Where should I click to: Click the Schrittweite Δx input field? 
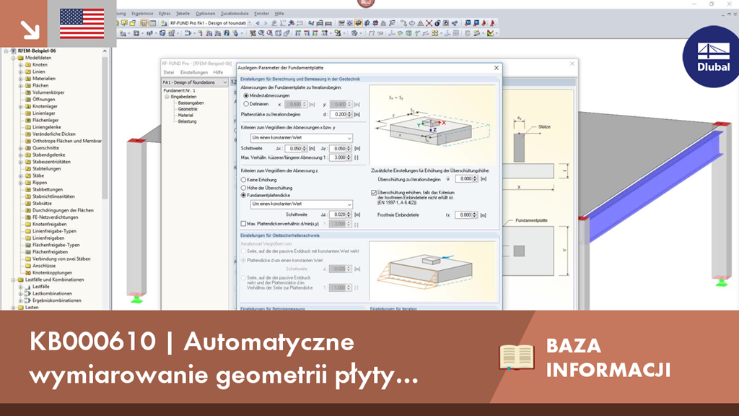[293, 149]
